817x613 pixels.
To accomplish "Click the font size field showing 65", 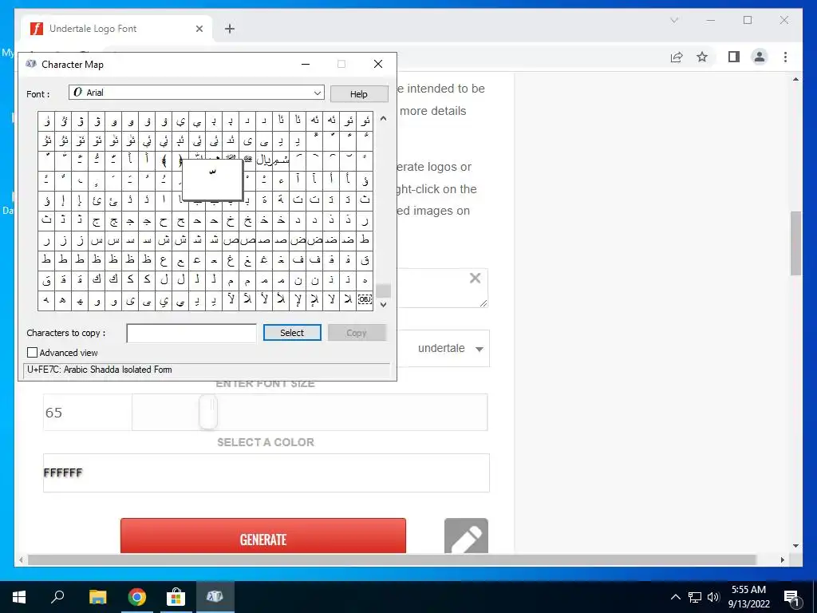I will [88, 413].
